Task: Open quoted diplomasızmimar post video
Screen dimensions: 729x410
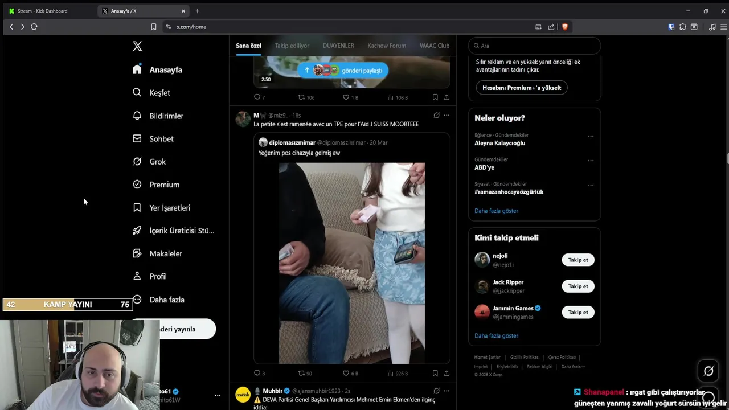Action: point(352,263)
